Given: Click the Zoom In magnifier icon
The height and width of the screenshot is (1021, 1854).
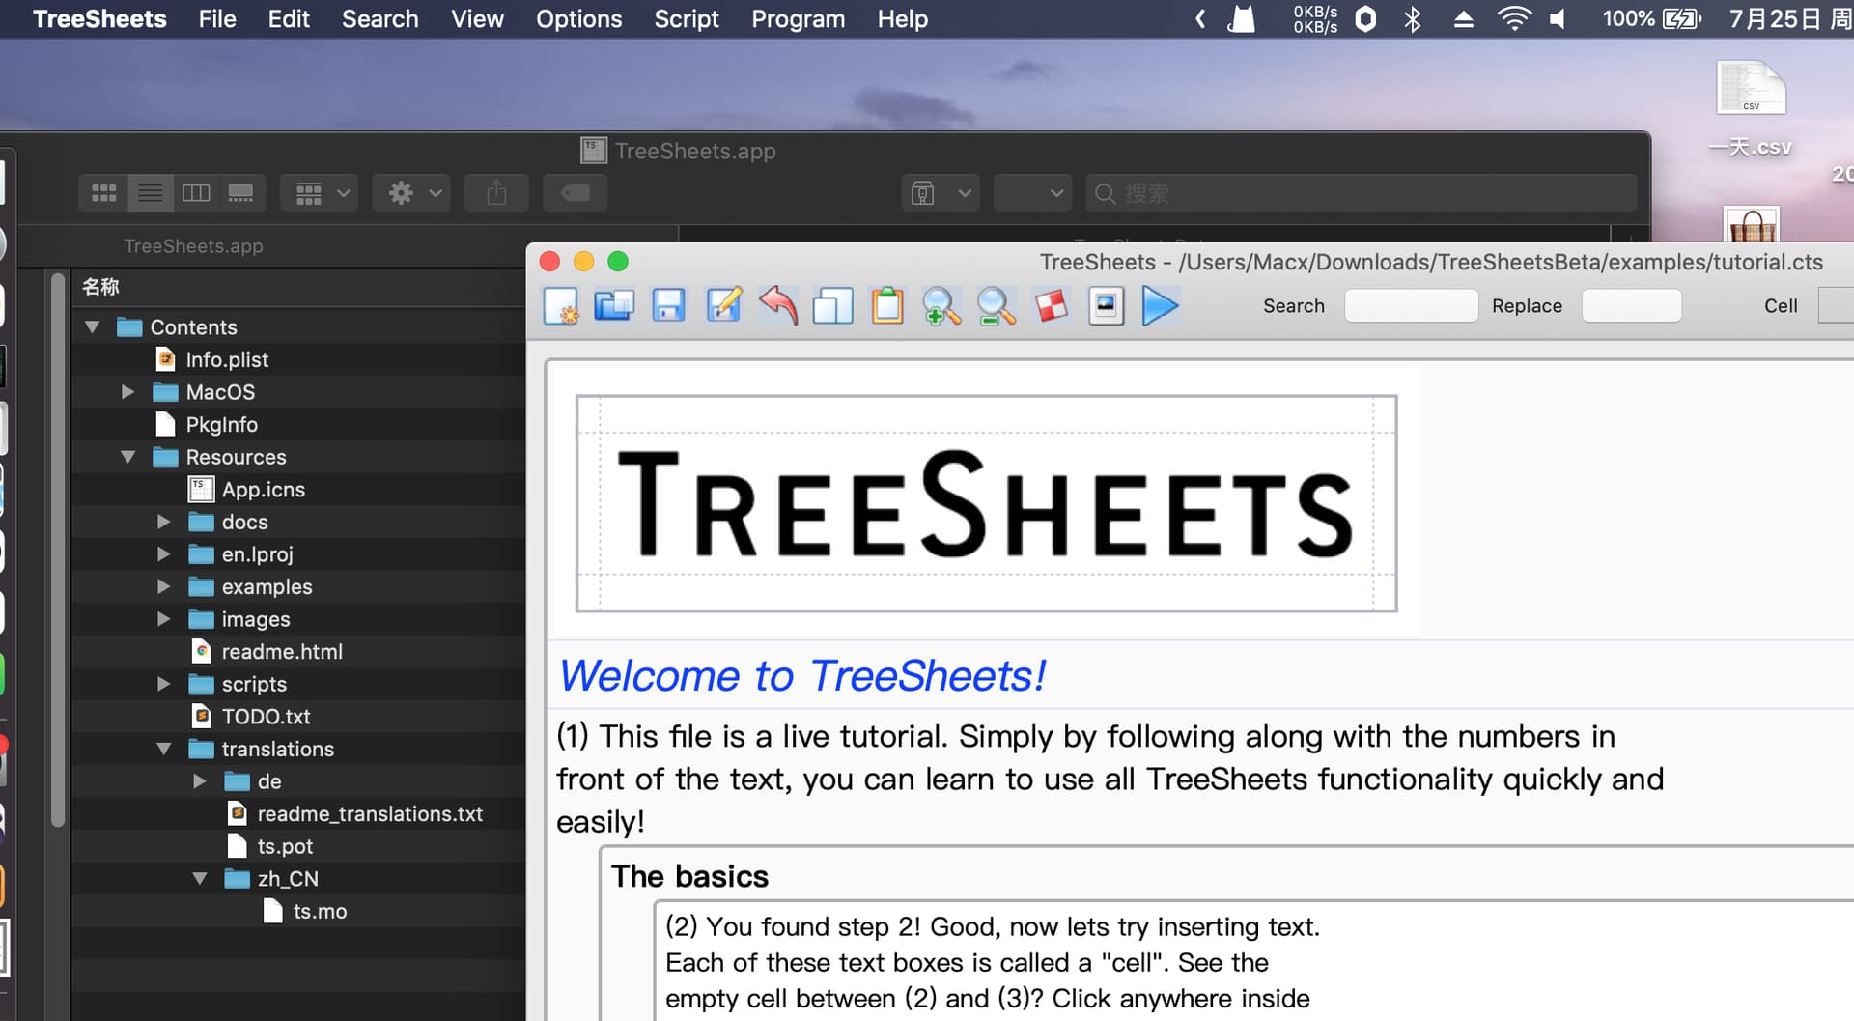Looking at the screenshot, I should [941, 306].
